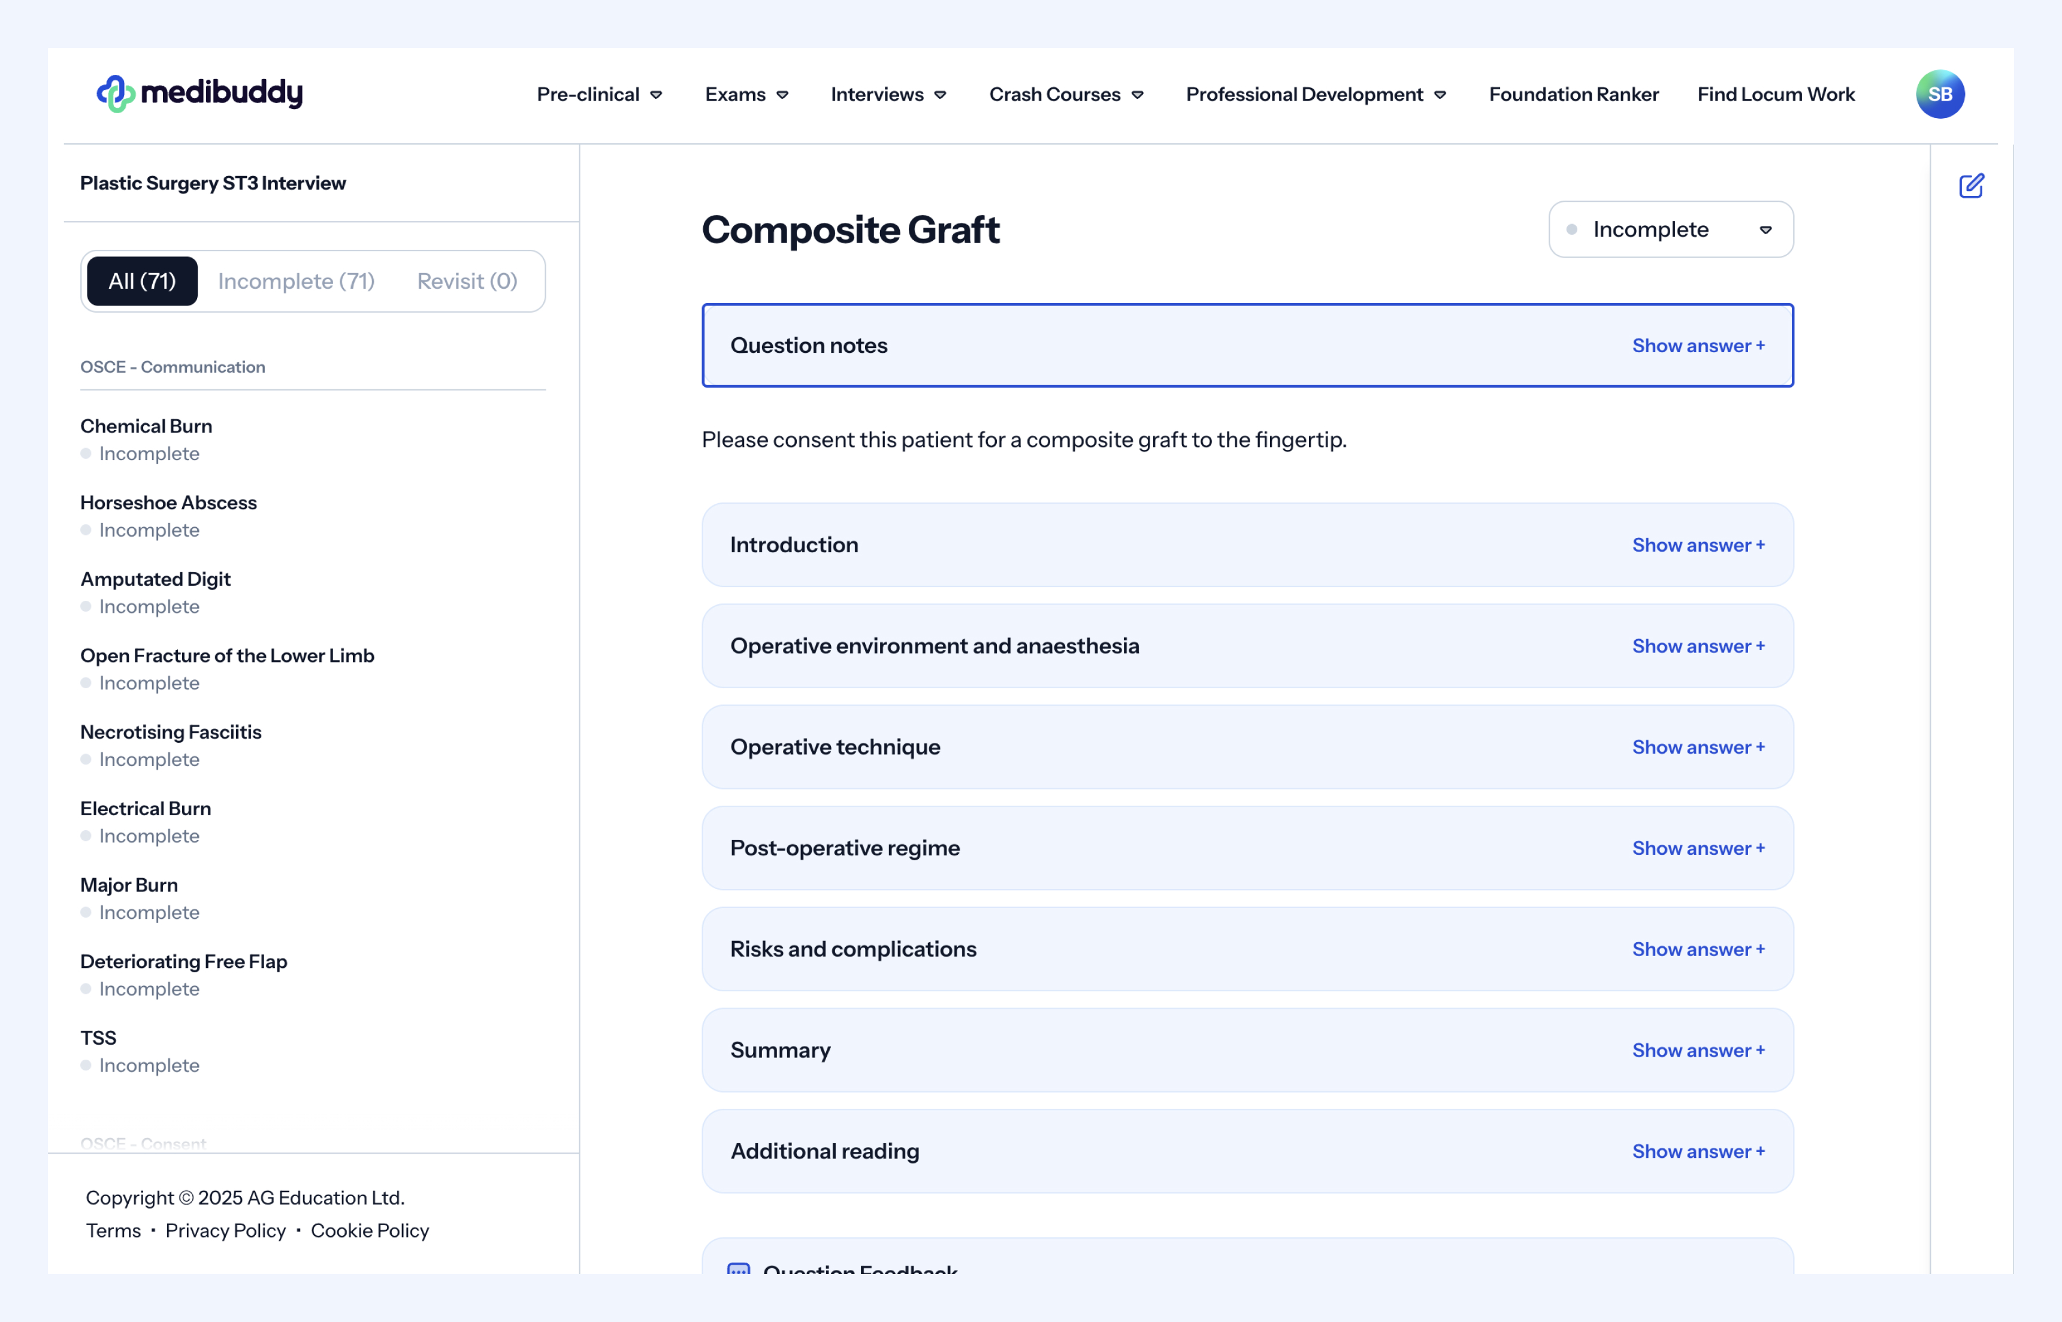The height and width of the screenshot is (1322, 2062).
Task: Switch to the Incomplete (71) tab
Action: click(x=296, y=281)
